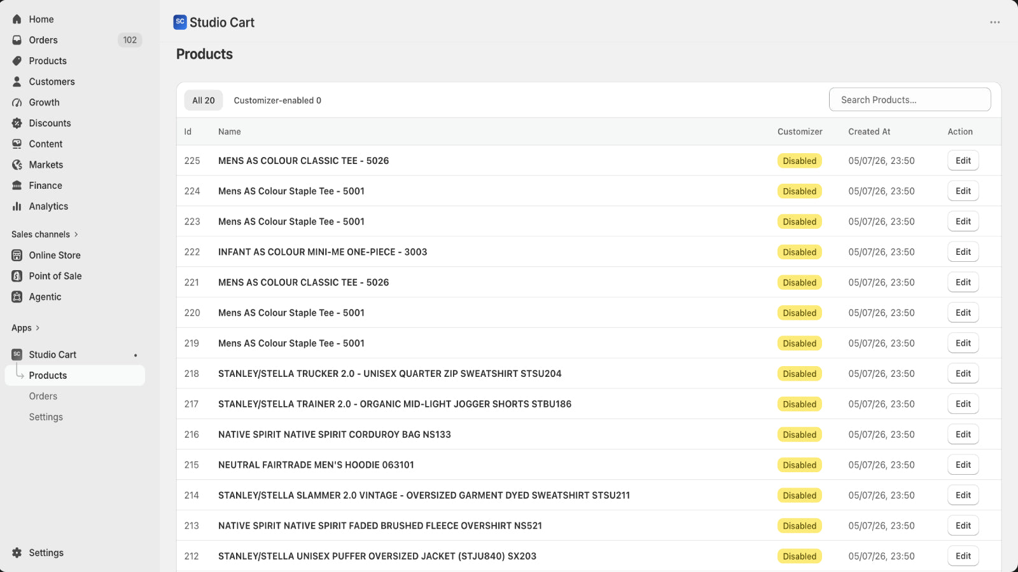
Task: Switch to the Customizer-enabled 0 tab
Action: tap(277, 100)
